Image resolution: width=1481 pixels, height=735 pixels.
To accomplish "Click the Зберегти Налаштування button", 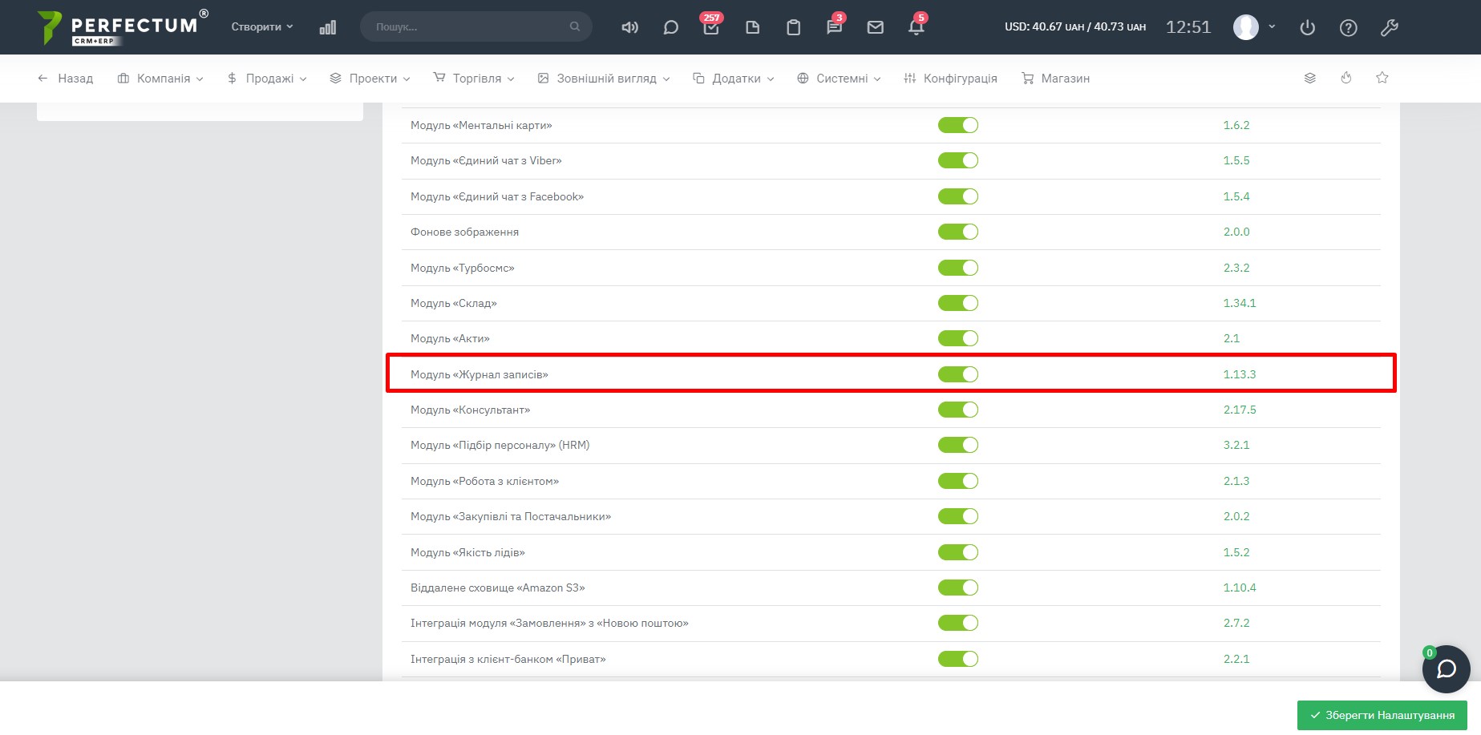I will (1382, 715).
